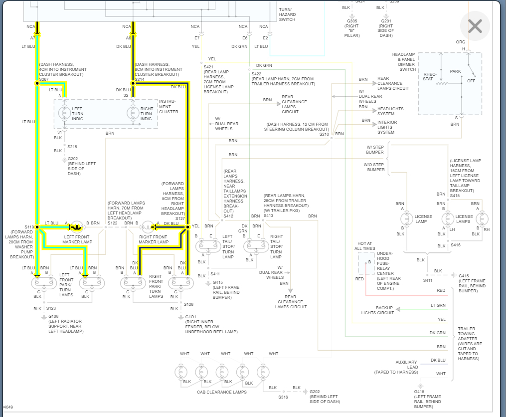This screenshot has height=417, width=506.
Task: Click "G108 (LEFT RADIATOR SUPPORT...)" ground label
Action: [66, 324]
